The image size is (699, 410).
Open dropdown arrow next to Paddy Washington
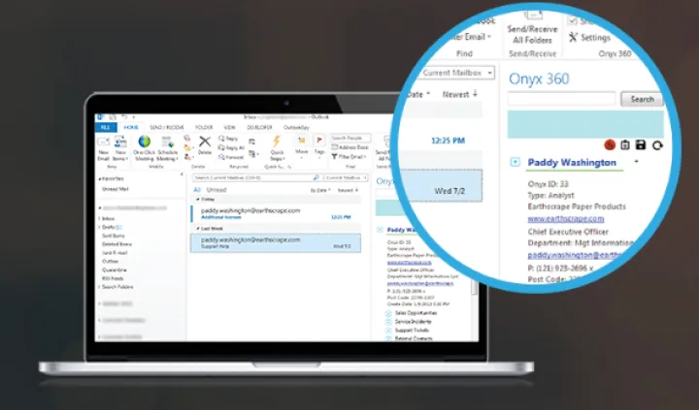[636, 162]
